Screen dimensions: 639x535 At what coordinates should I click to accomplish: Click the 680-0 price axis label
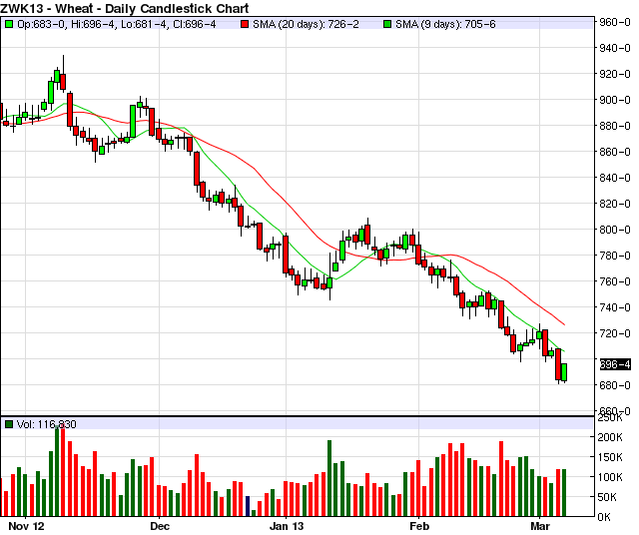[x=615, y=385]
